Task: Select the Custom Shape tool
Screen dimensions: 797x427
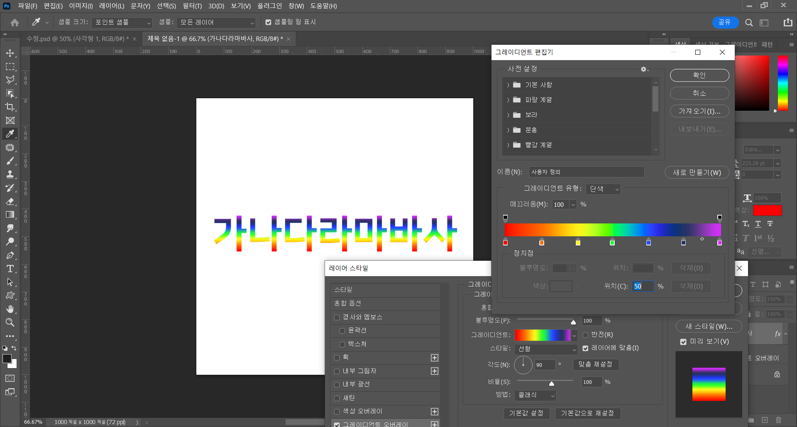Action: (10, 296)
